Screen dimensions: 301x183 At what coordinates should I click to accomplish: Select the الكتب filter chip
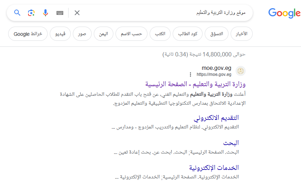160,34
